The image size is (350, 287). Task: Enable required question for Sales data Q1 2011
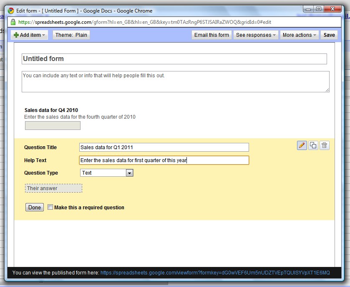click(x=50, y=207)
